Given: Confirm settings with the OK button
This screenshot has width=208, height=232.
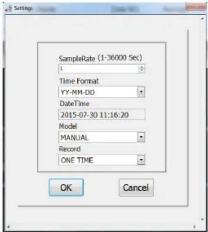Looking at the screenshot, I should (66, 187).
